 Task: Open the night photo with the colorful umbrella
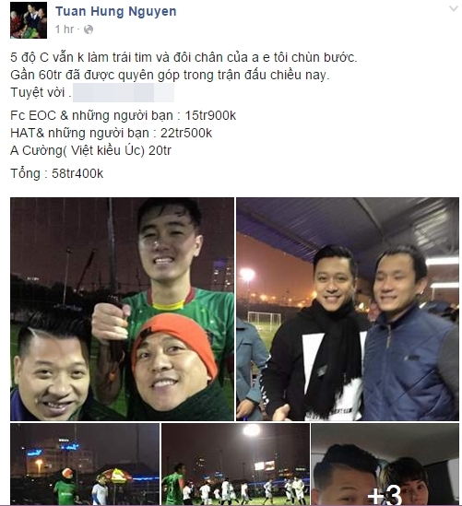pyautogui.click(x=85, y=464)
